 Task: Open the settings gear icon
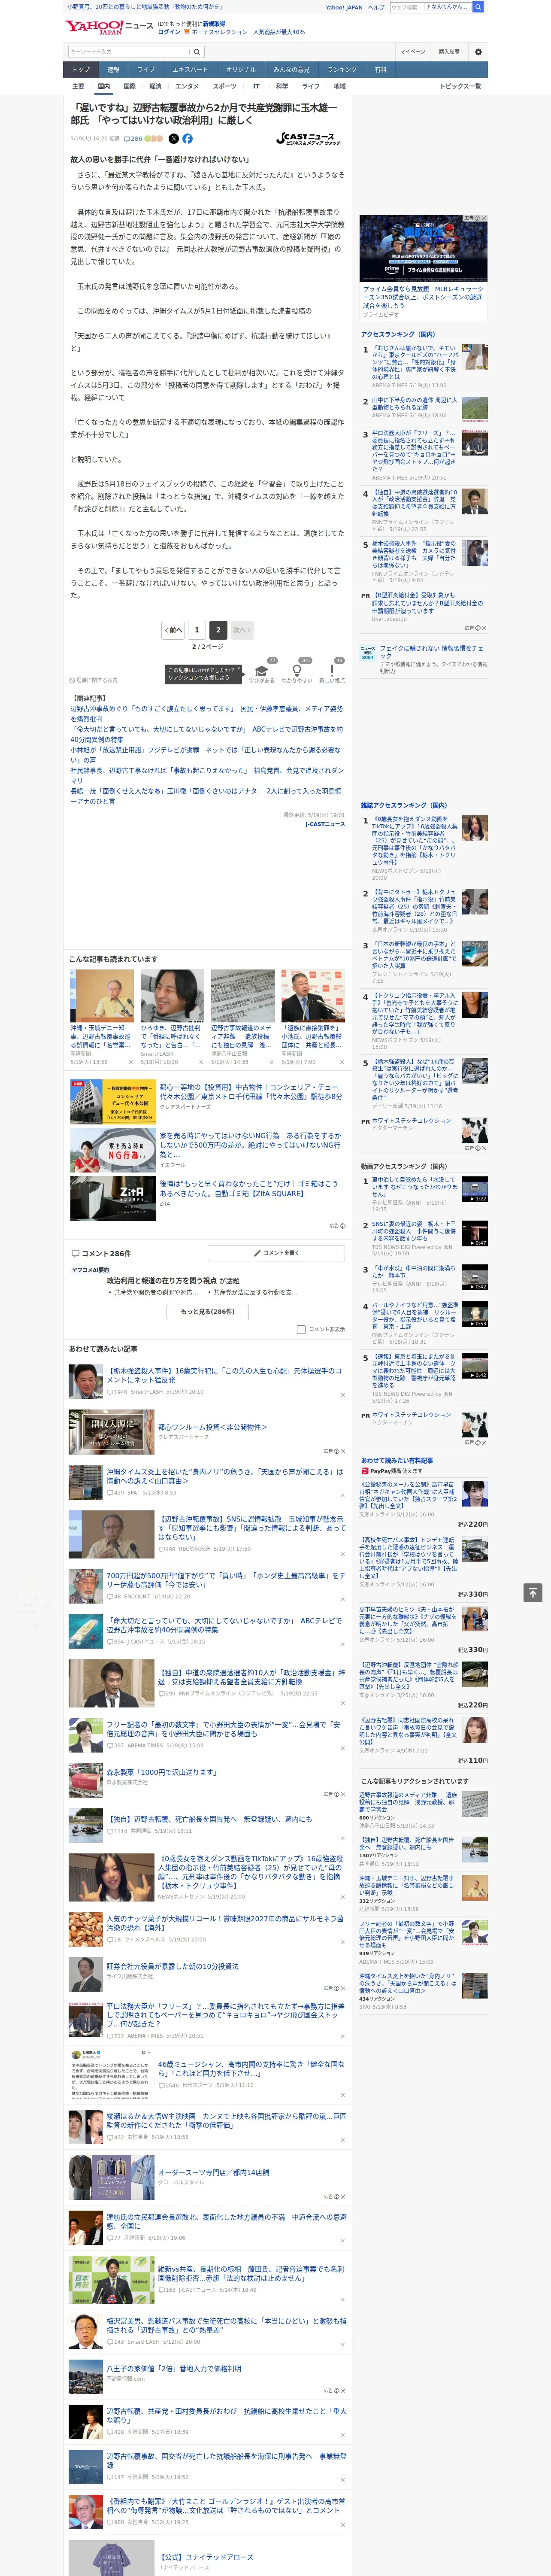(478, 52)
